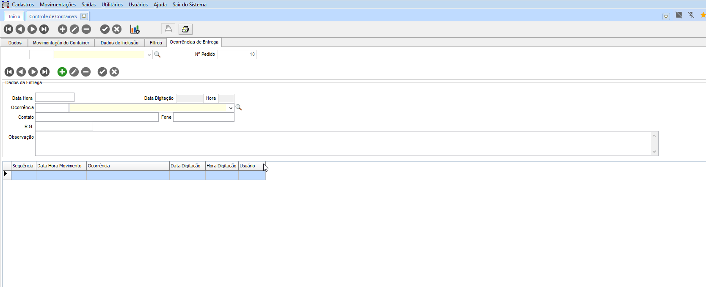706x287 pixels.
Task: Open the Movimentações menu
Action: click(x=58, y=5)
